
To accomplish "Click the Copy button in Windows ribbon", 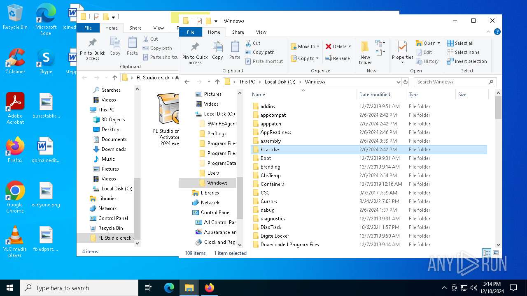I will coord(217,51).
